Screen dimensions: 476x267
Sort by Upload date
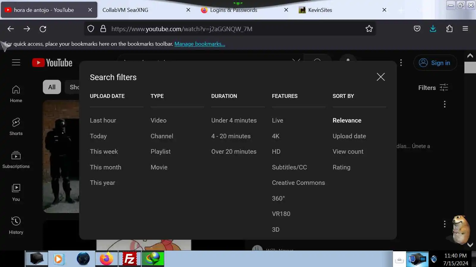349,136
